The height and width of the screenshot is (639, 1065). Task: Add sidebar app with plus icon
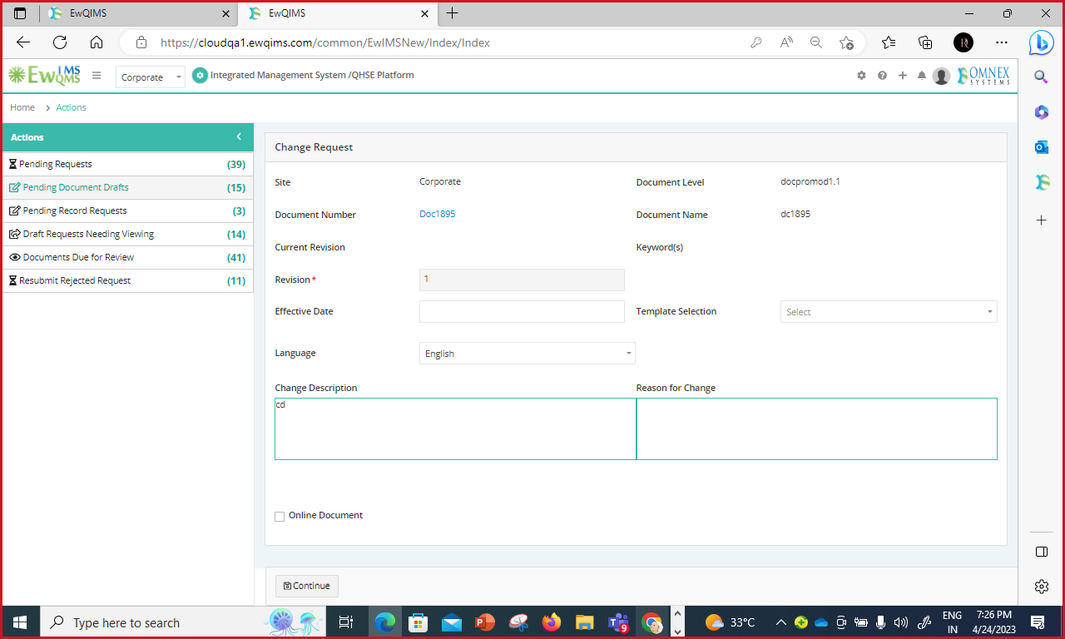pyautogui.click(x=1041, y=220)
